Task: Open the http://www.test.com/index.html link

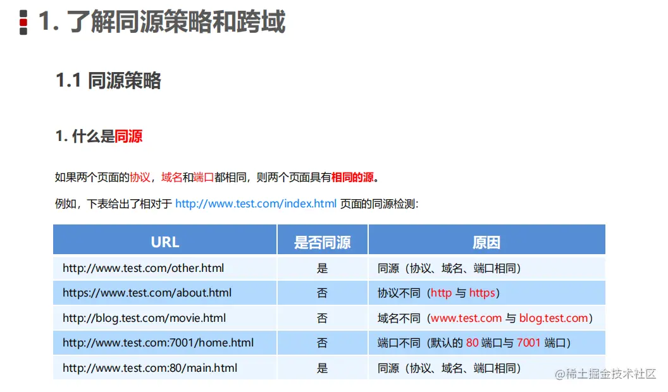Action: [256, 204]
